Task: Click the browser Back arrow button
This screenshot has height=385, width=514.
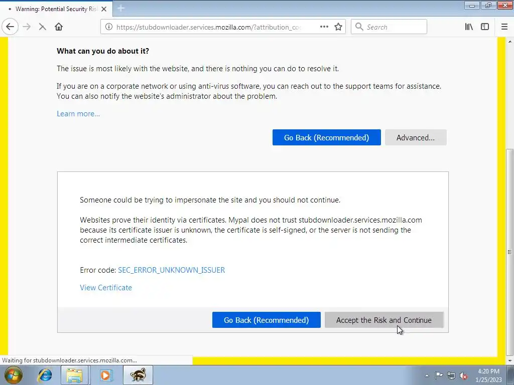Action: click(10, 27)
